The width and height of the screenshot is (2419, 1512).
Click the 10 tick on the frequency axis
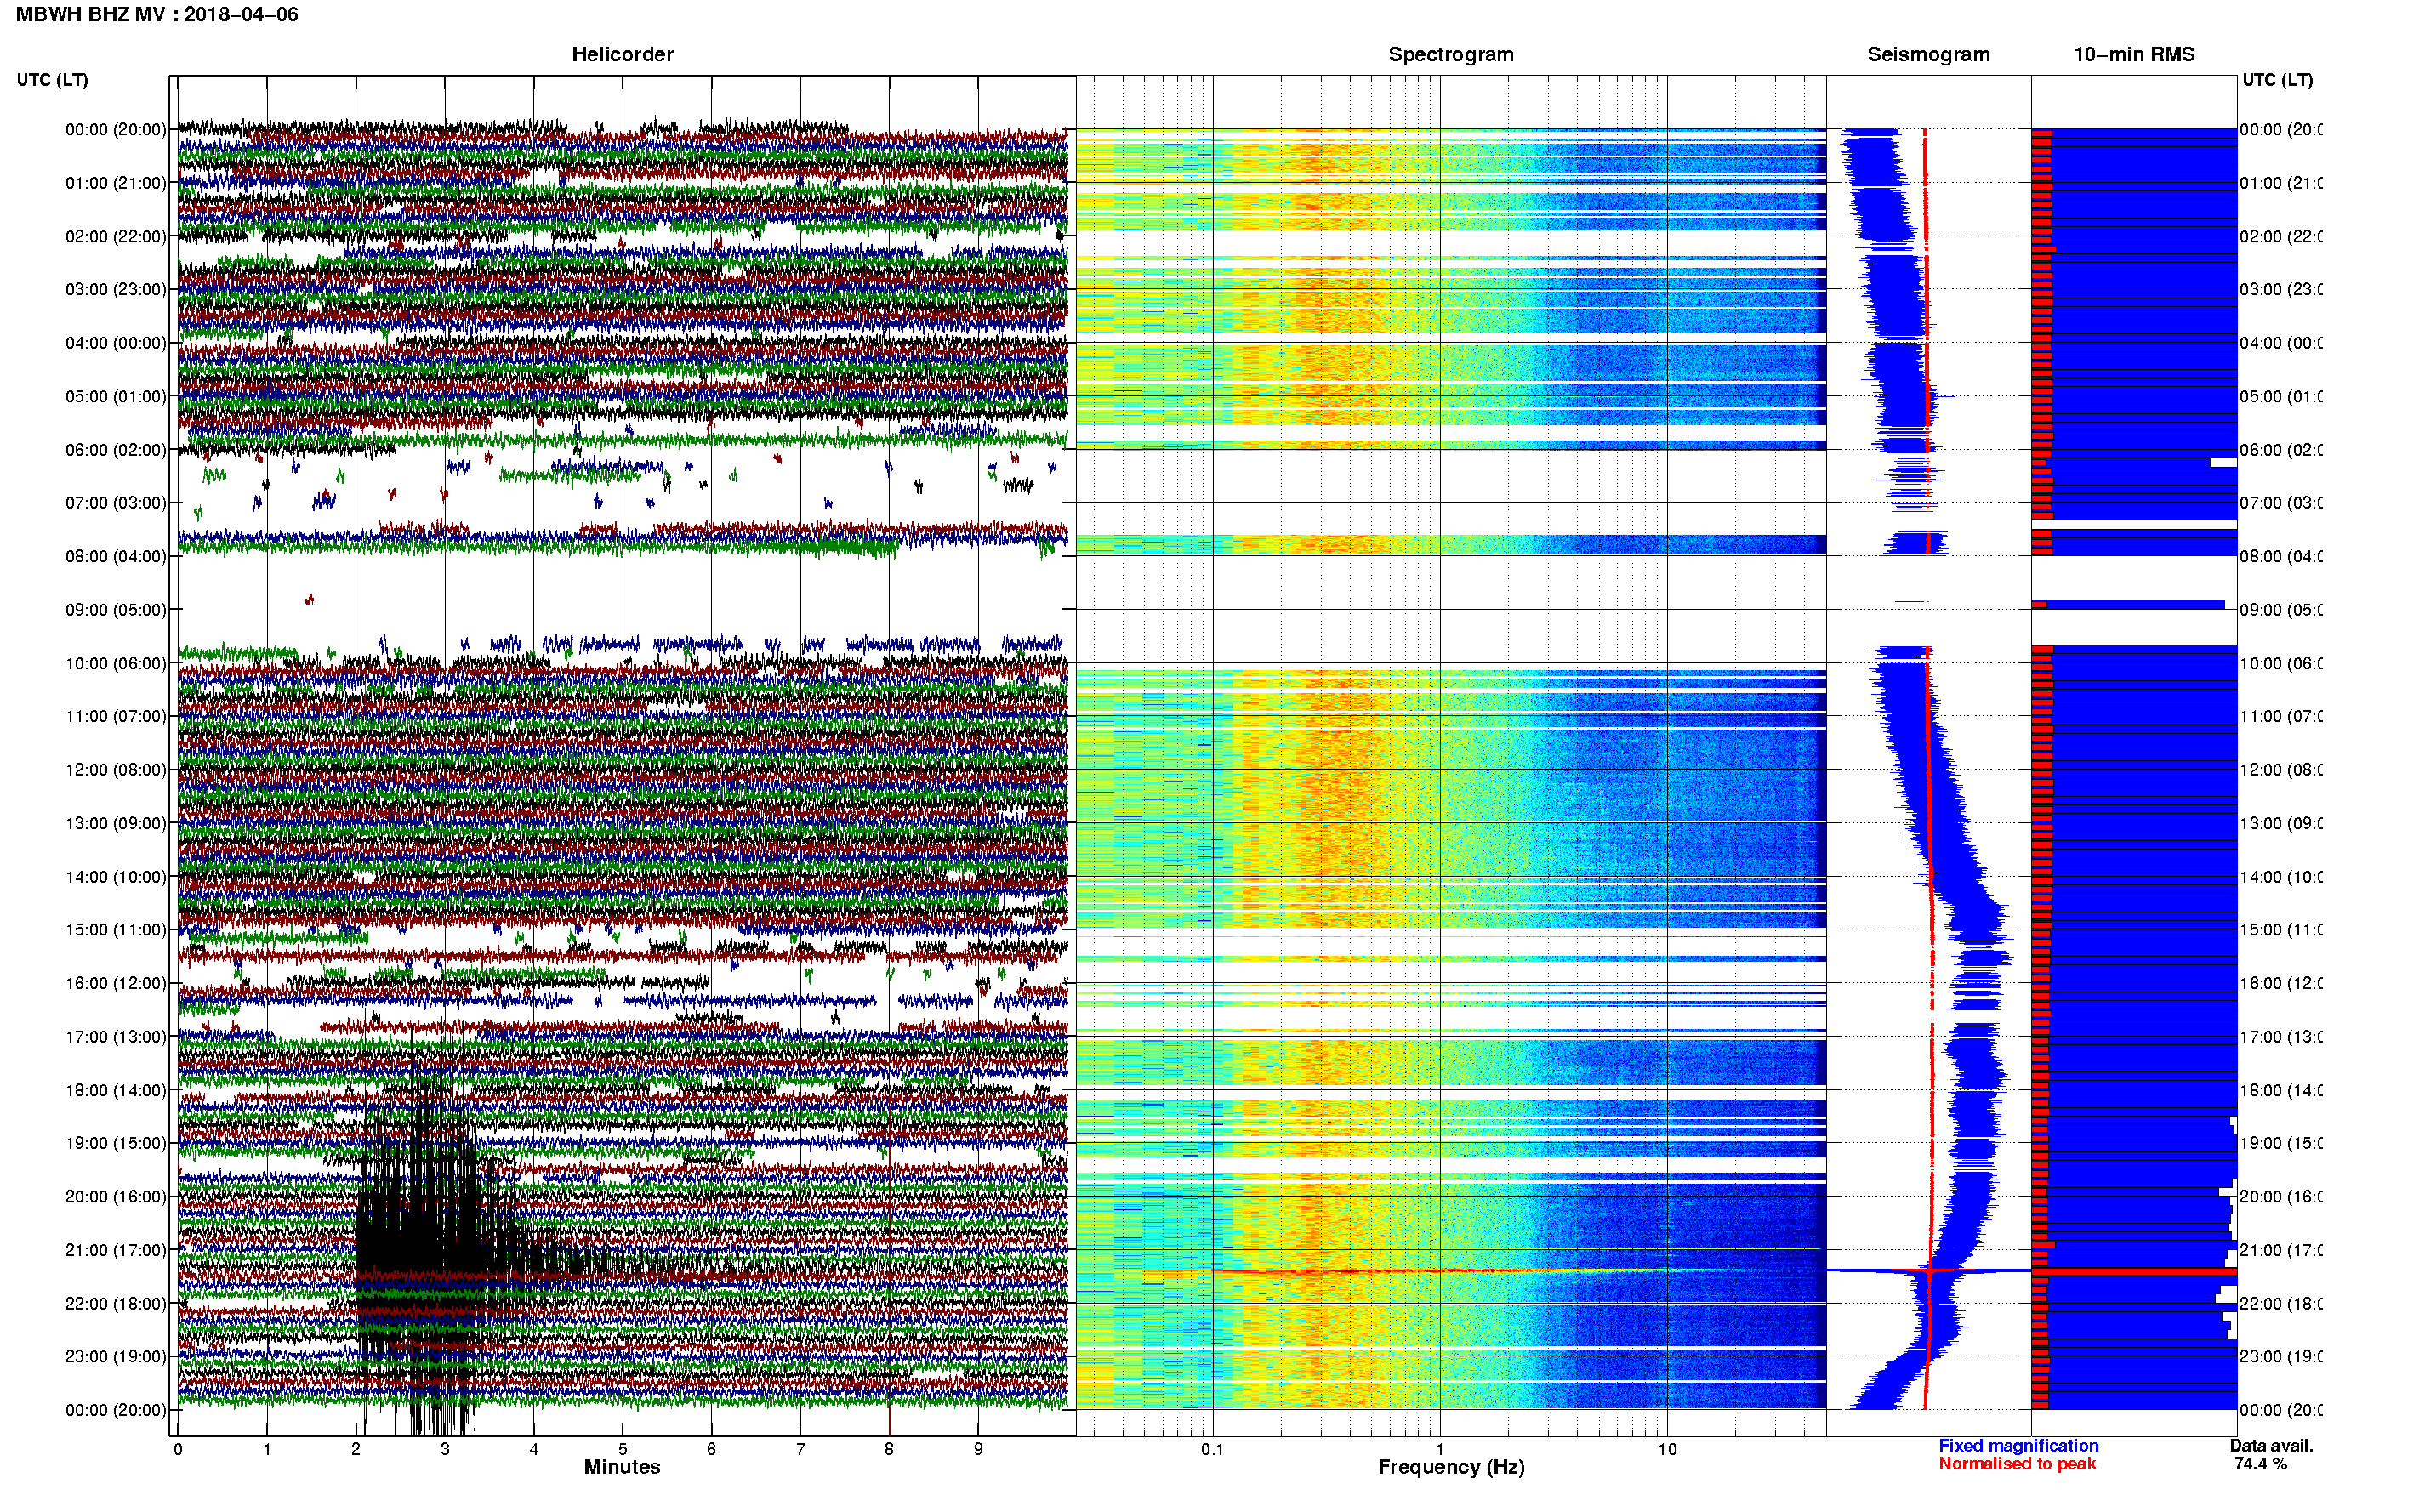(x=1667, y=1449)
